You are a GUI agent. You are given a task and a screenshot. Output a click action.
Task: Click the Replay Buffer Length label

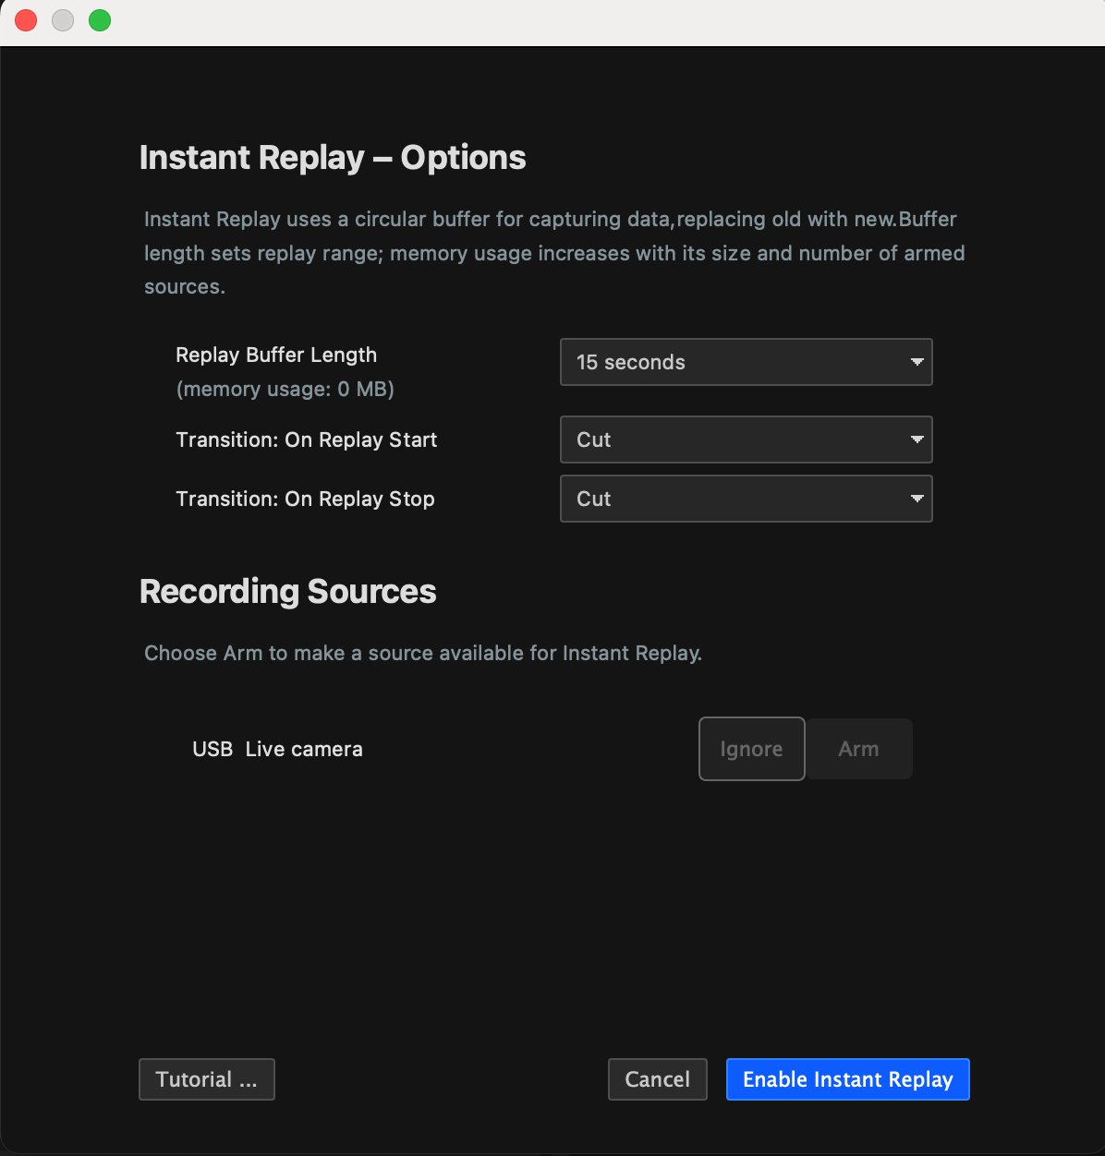click(x=276, y=355)
